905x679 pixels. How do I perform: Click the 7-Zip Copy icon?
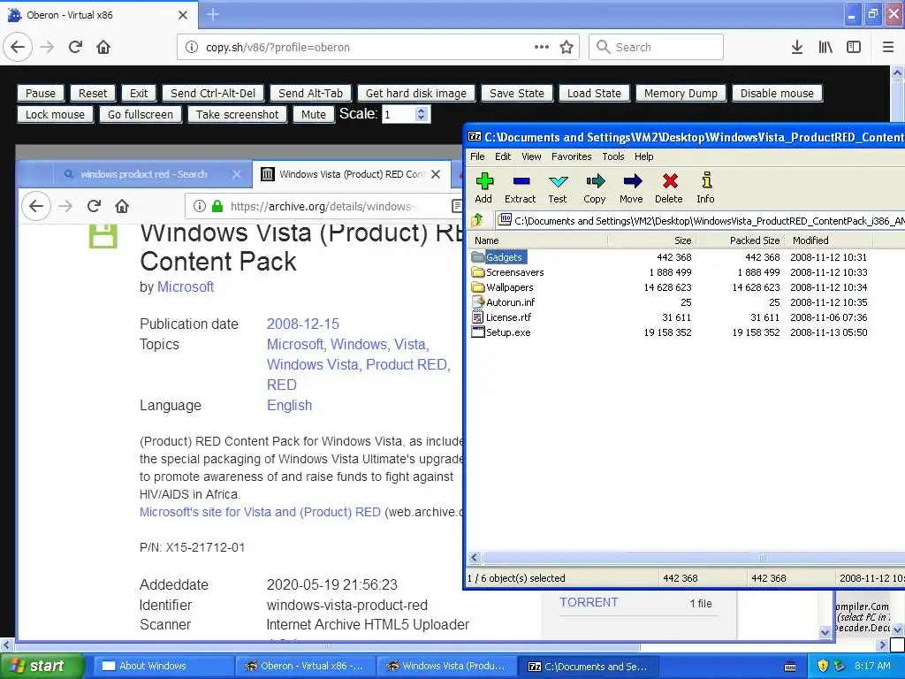click(x=595, y=181)
